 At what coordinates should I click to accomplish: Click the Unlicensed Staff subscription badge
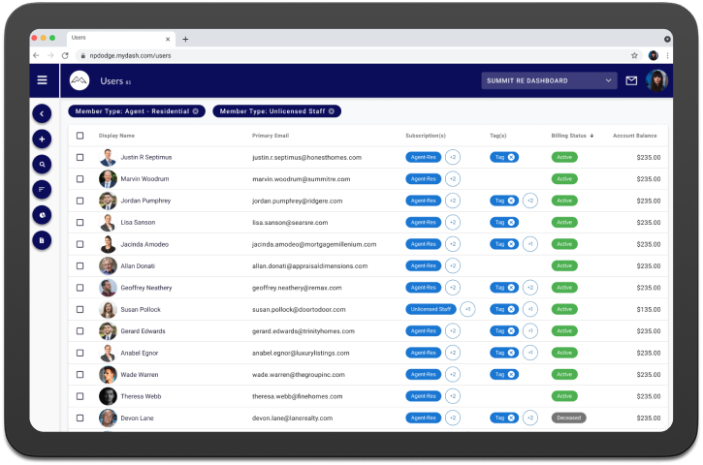click(x=431, y=310)
